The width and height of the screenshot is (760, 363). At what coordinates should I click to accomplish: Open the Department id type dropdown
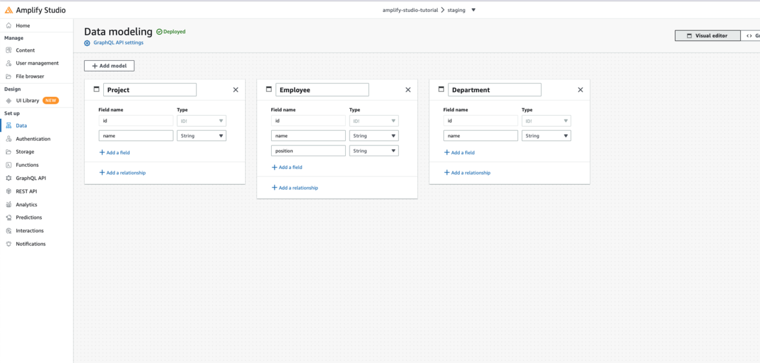tap(546, 121)
